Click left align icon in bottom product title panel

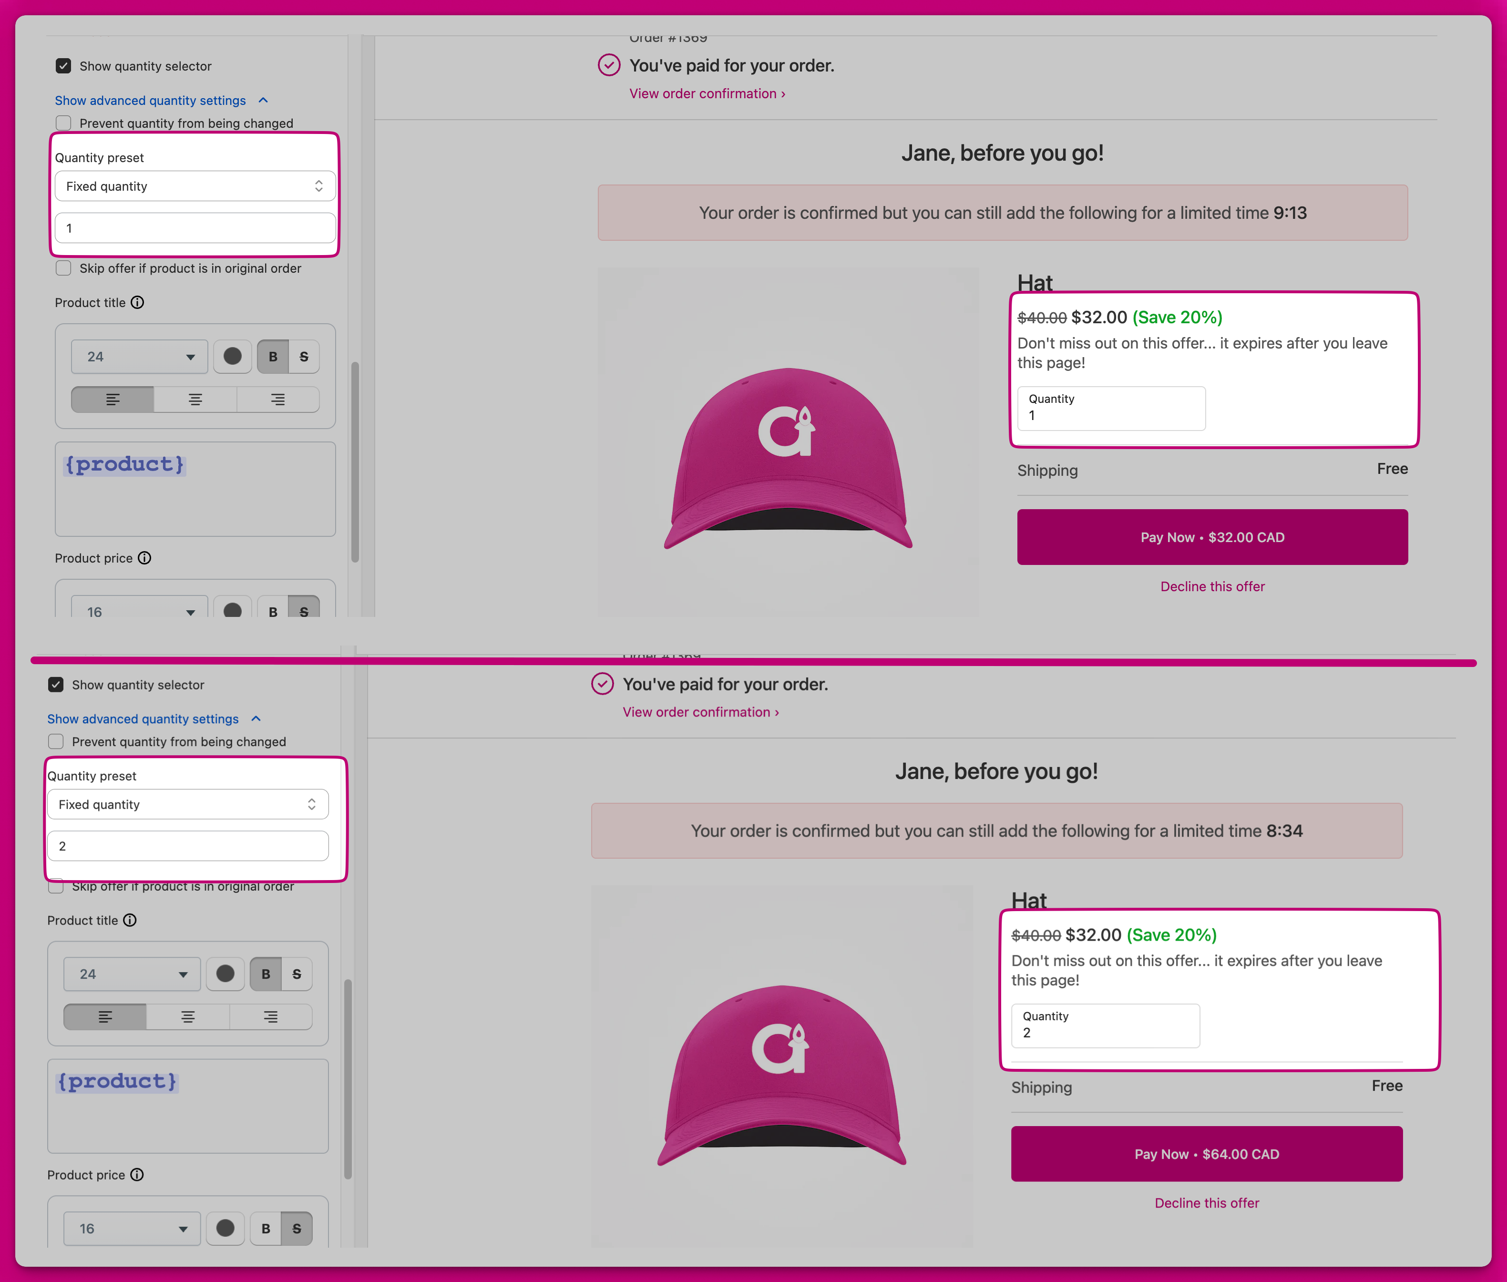[104, 1017]
